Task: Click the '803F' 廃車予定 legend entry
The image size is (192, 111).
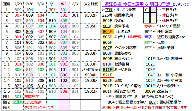Action: pyautogui.click(x=107, y=26)
